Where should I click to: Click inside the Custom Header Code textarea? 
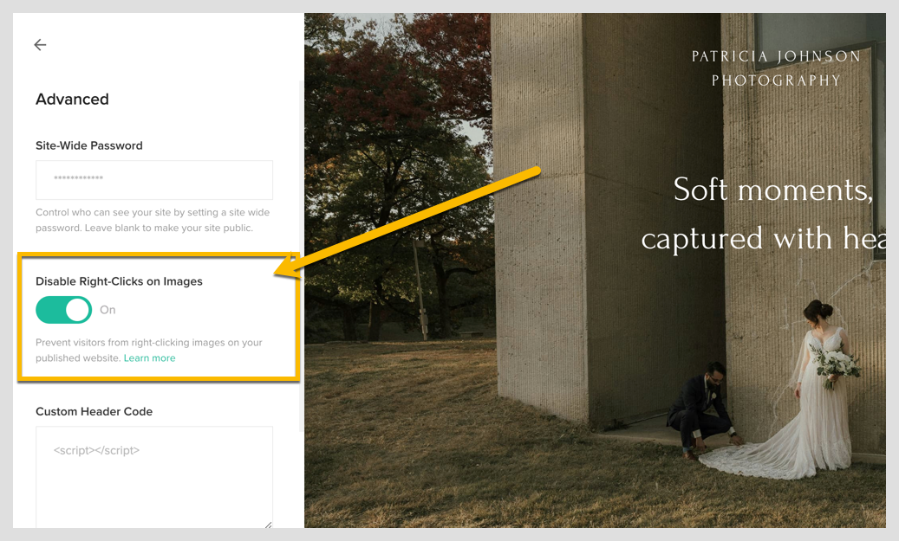153,476
